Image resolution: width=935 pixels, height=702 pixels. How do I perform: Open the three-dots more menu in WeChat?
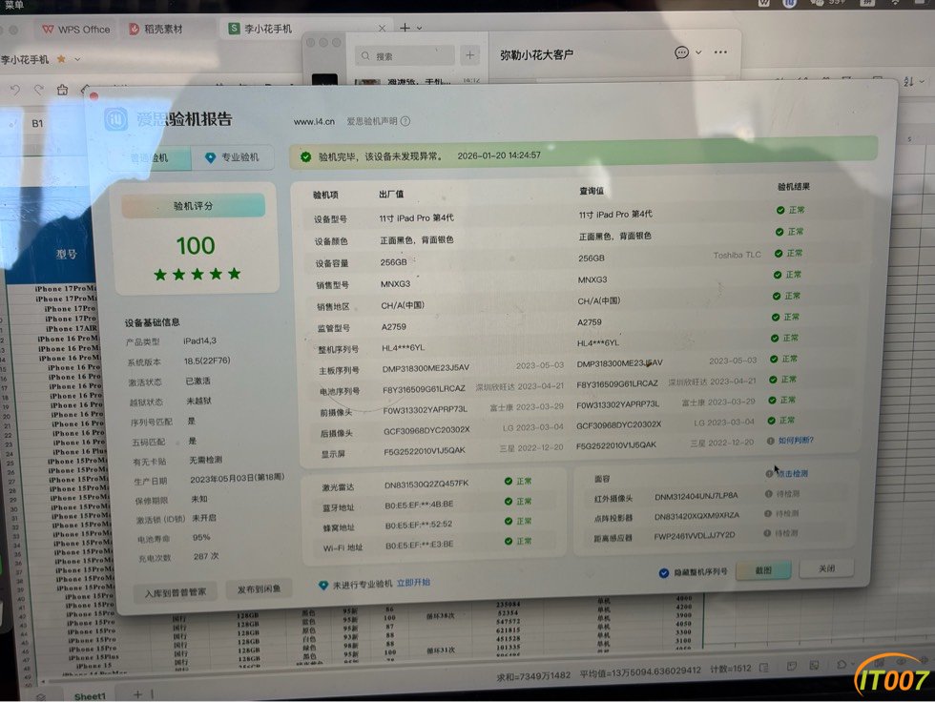coord(720,52)
